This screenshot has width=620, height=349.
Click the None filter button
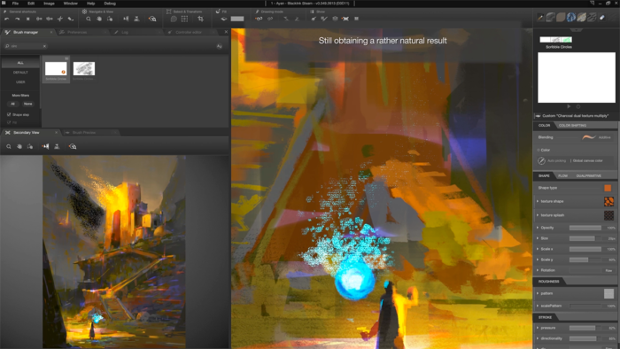pos(27,104)
